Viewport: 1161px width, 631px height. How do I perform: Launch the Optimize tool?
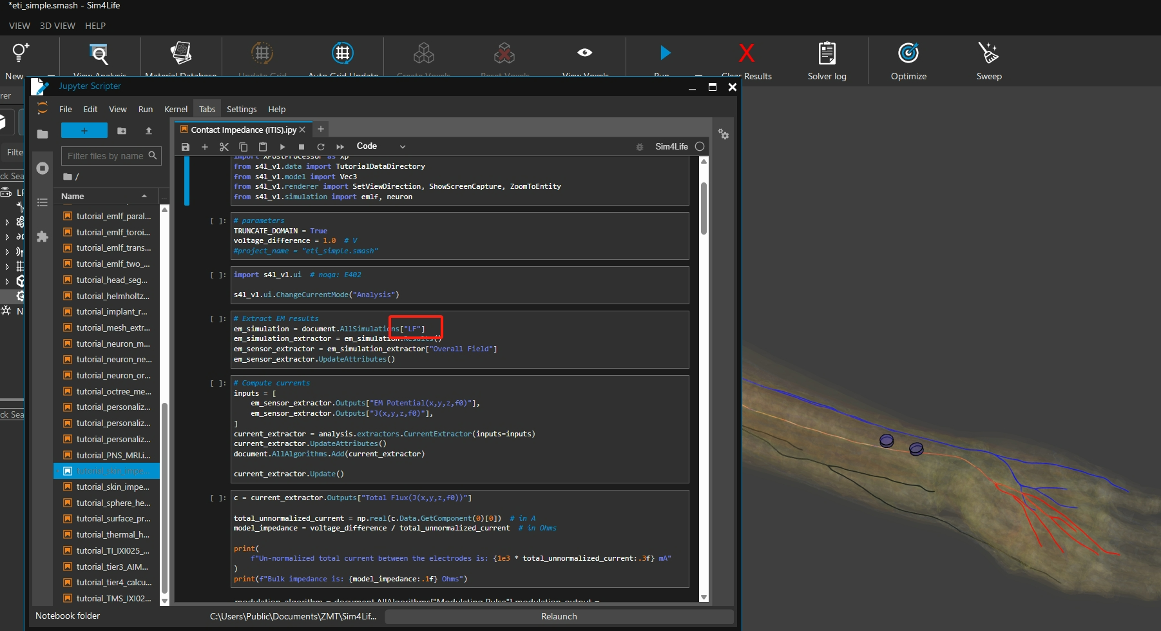tap(908, 54)
